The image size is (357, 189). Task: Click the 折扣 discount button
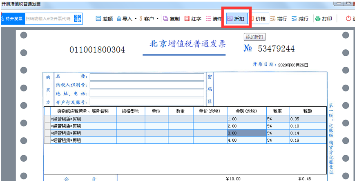pos(236,19)
